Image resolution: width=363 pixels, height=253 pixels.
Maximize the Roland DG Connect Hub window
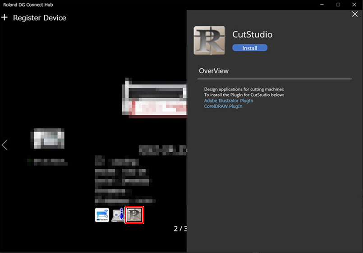[338, 5]
